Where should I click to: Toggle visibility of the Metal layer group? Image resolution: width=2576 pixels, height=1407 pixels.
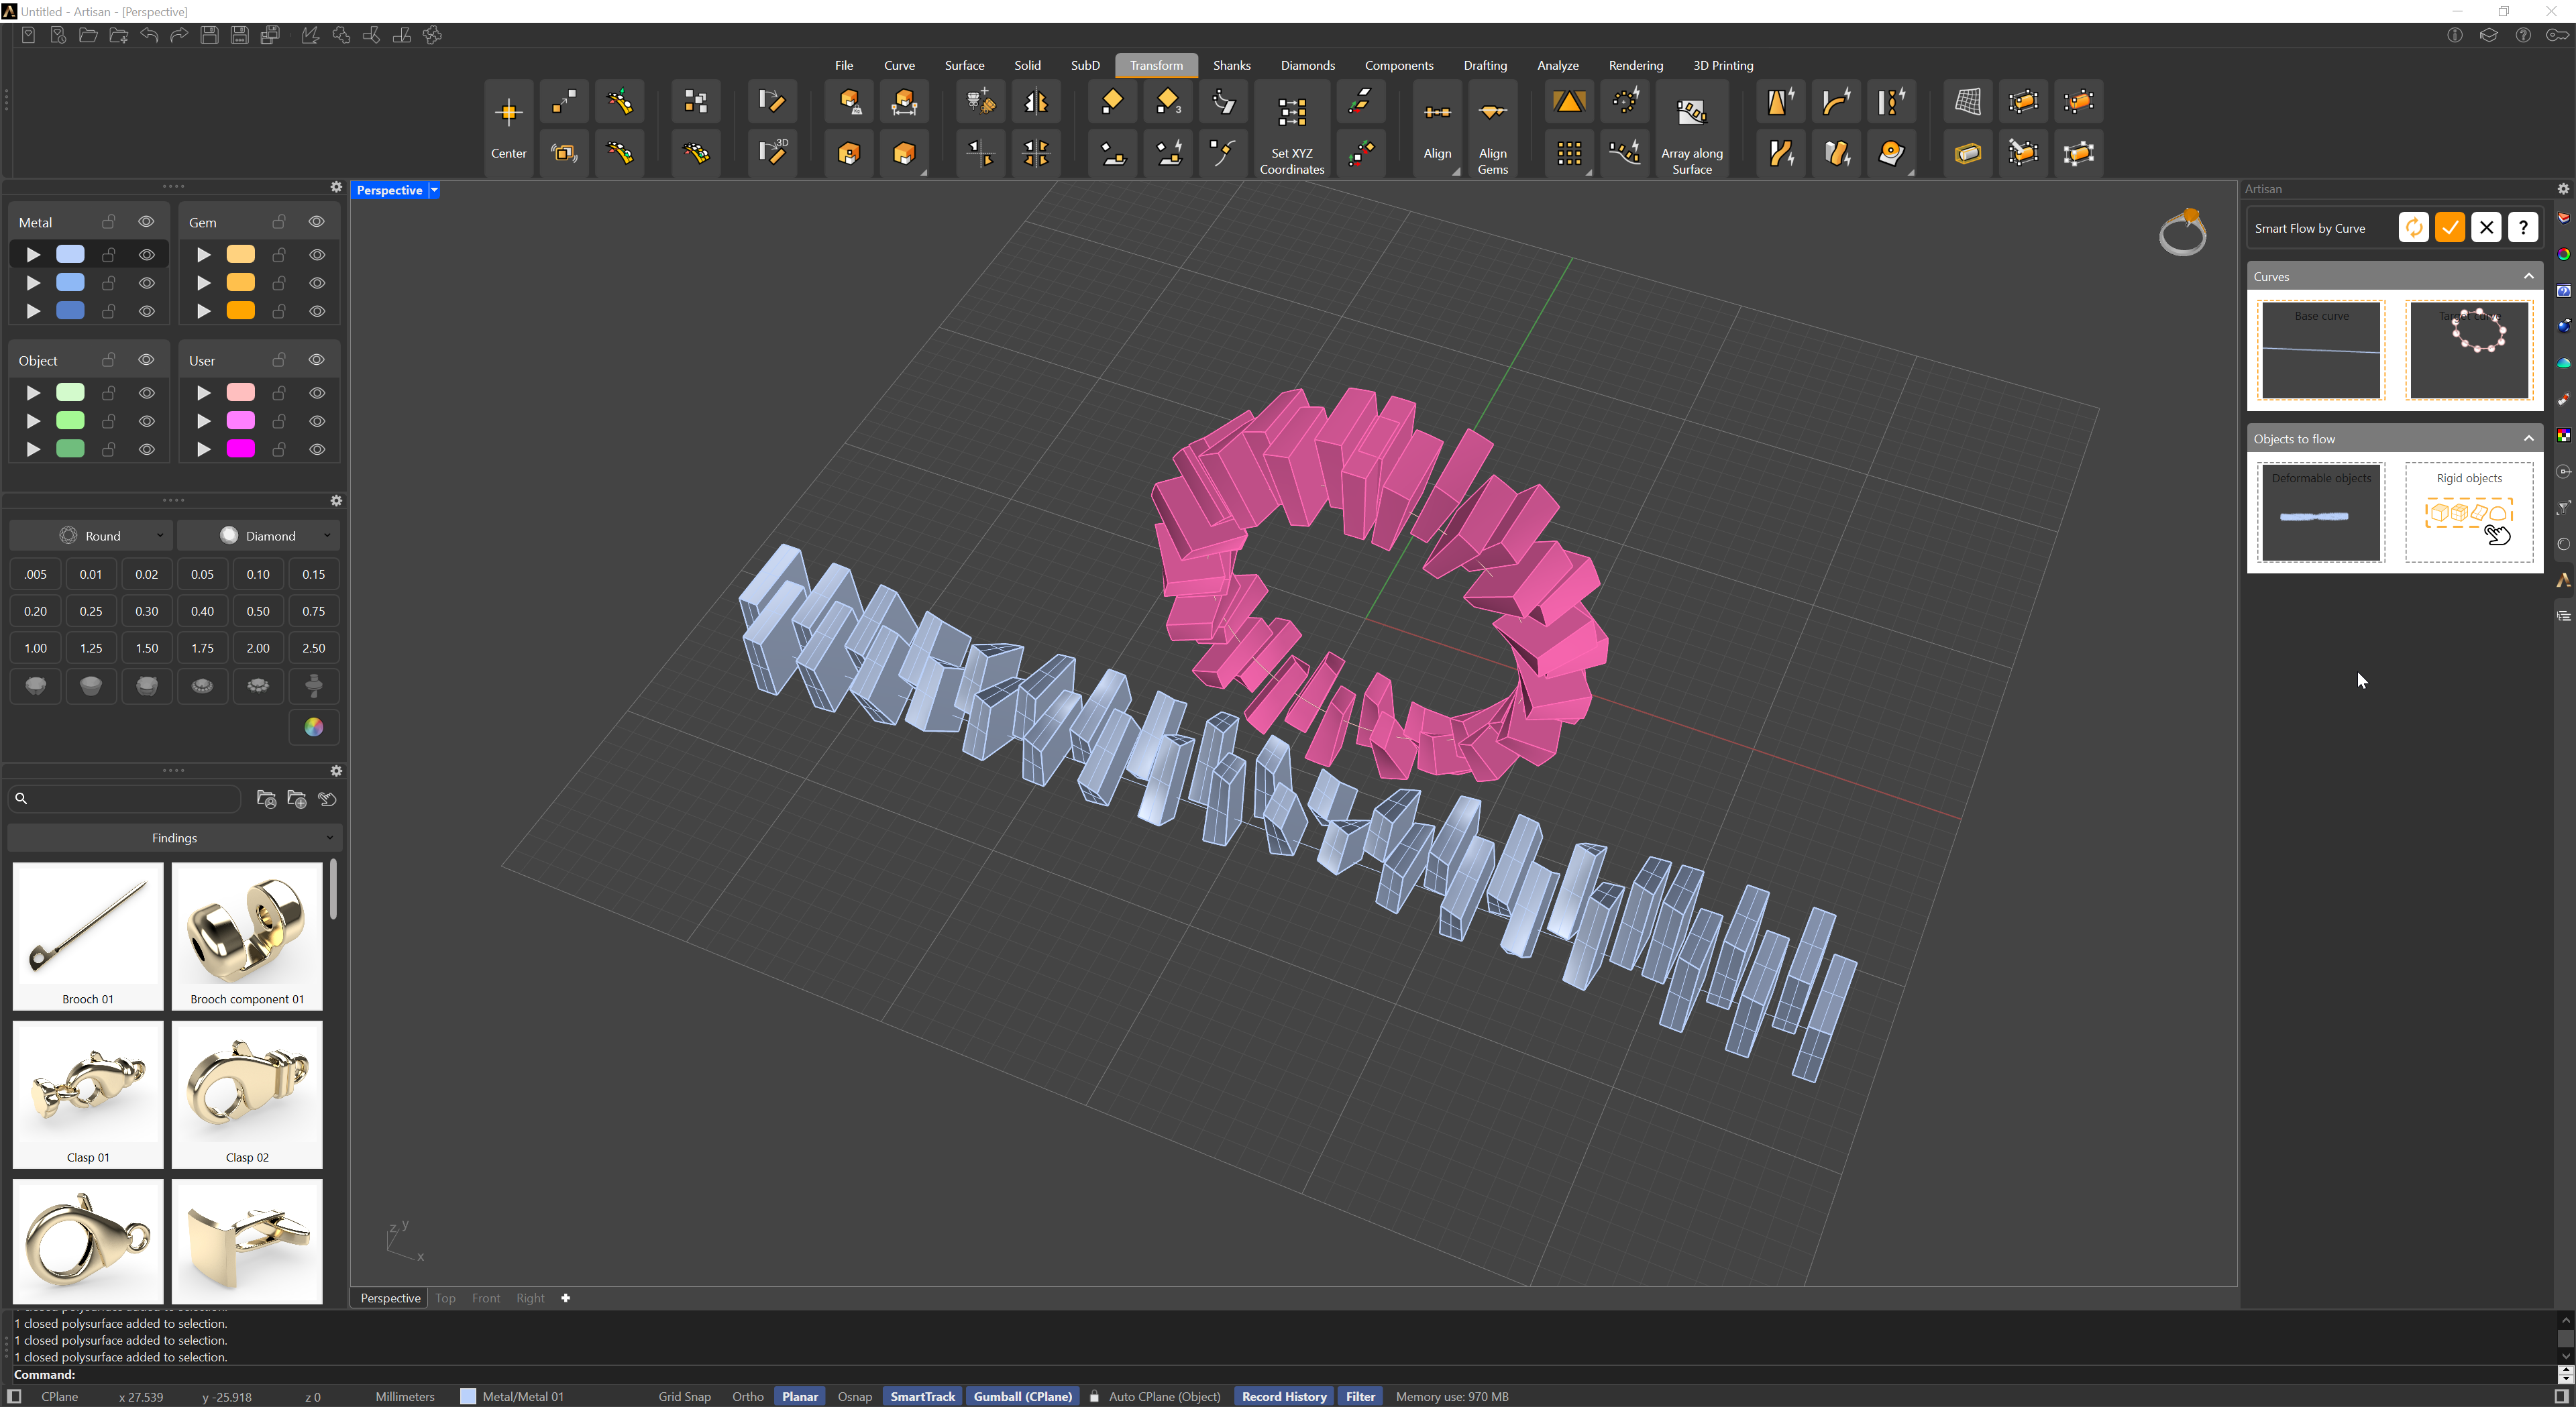146,222
